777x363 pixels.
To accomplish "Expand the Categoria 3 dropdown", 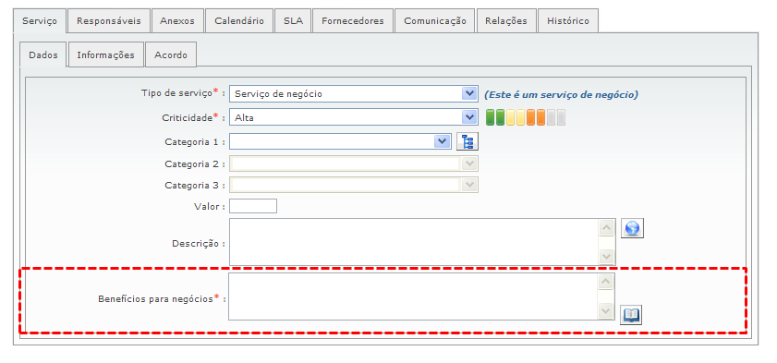I will tap(468, 185).
